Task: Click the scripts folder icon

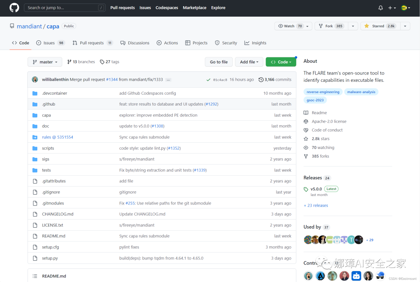Action: (35, 148)
